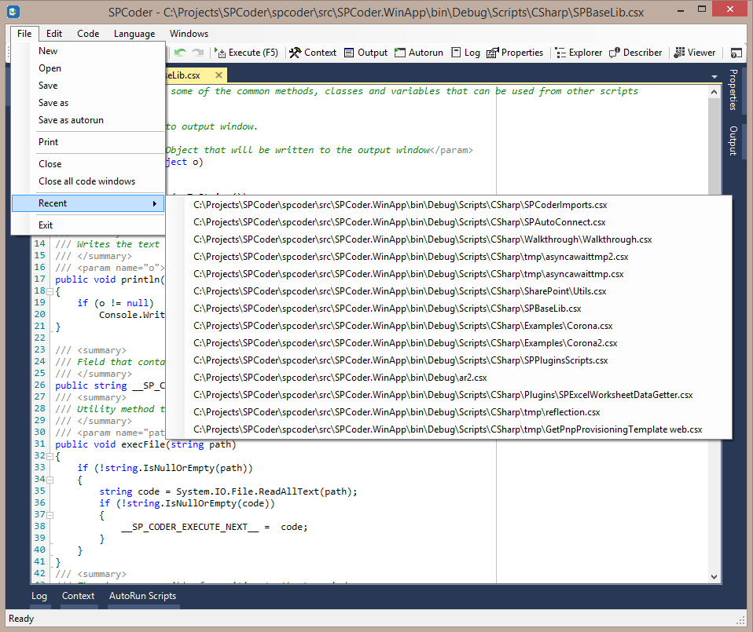Open recent file Debug\ar2.csx
The height and width of the screenshot is (632, 753).
449,378
